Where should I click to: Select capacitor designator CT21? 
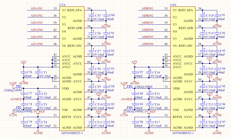coord(210,69)
